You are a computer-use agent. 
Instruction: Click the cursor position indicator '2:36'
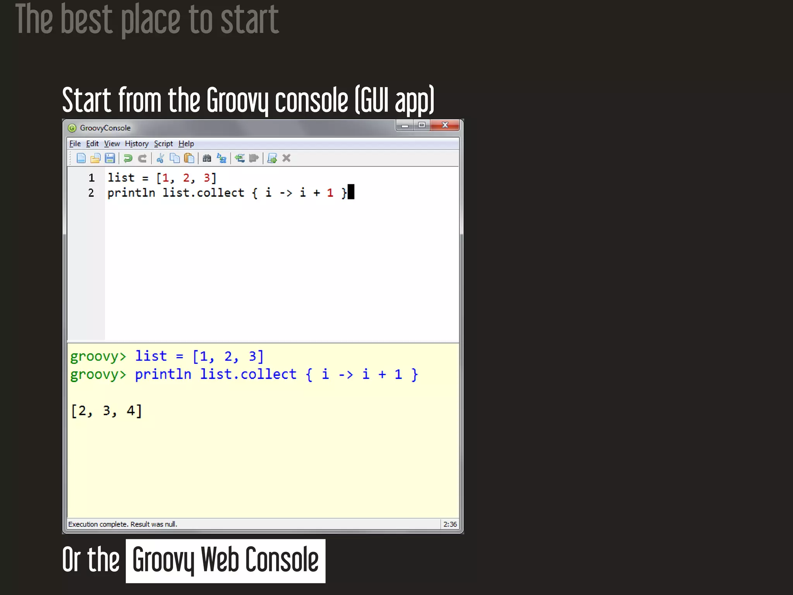tap(450, 524)
